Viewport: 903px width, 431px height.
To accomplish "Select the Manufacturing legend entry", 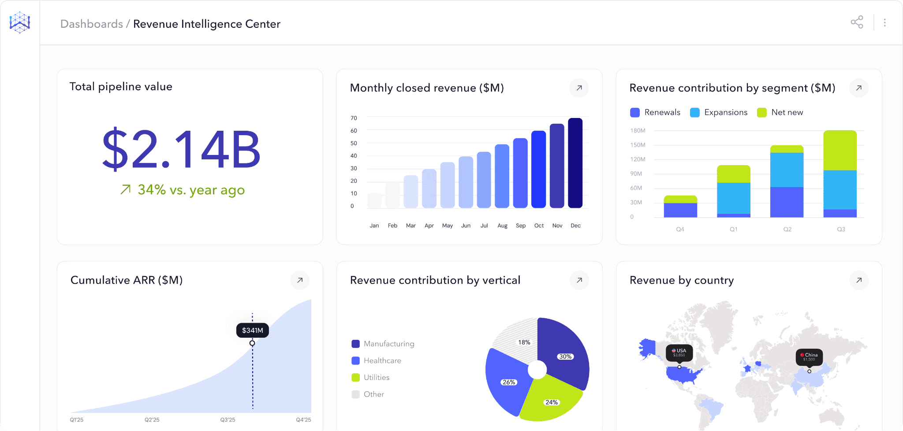I will (x=383, y=344).
